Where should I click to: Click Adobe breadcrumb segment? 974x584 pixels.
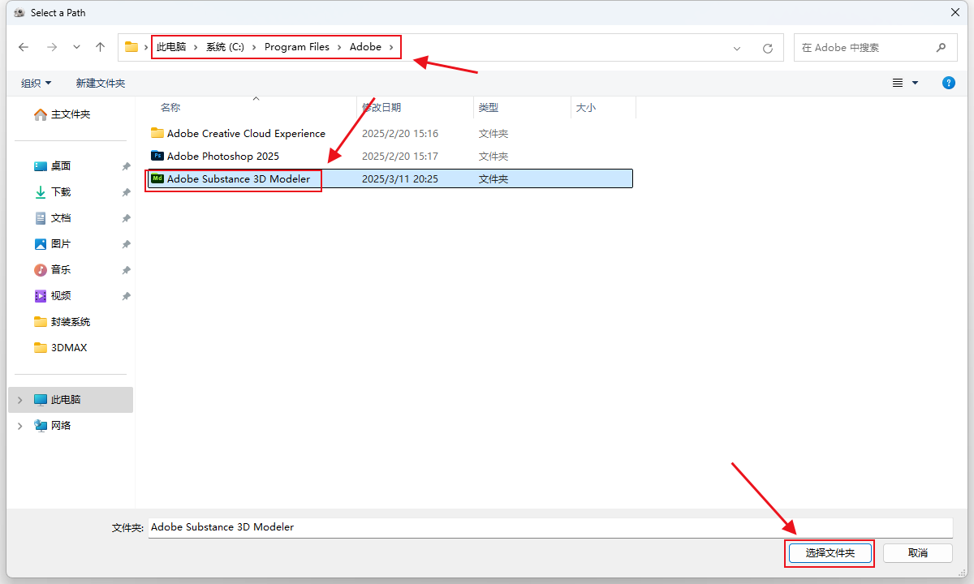click(x=365, y=47)
